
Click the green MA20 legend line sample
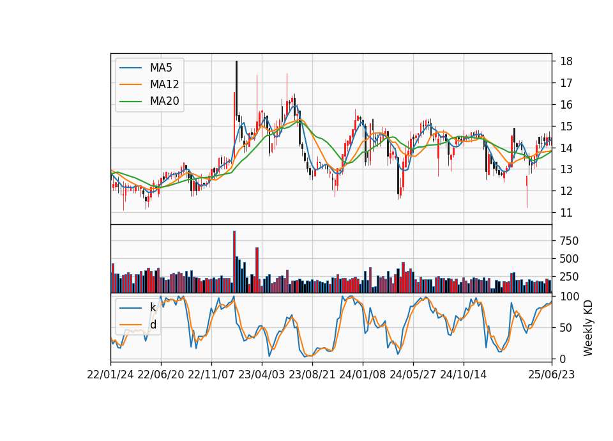[130, 102]
